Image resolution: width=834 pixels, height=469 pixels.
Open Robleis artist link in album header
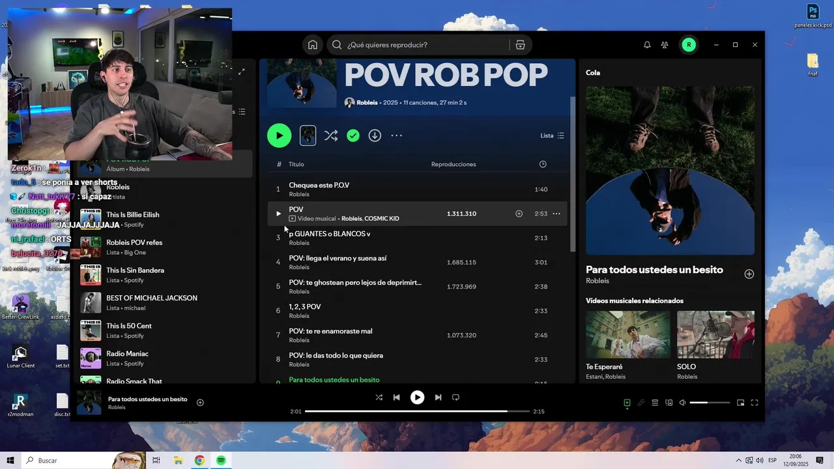pos(367,103)
